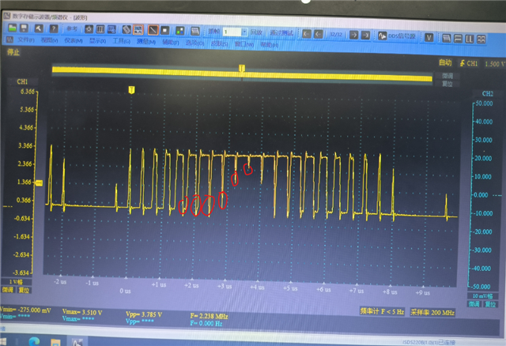Screen dimensions: 506x346
Task: Click the grid-with-clock toolbar icon
Action: point(111,30)
